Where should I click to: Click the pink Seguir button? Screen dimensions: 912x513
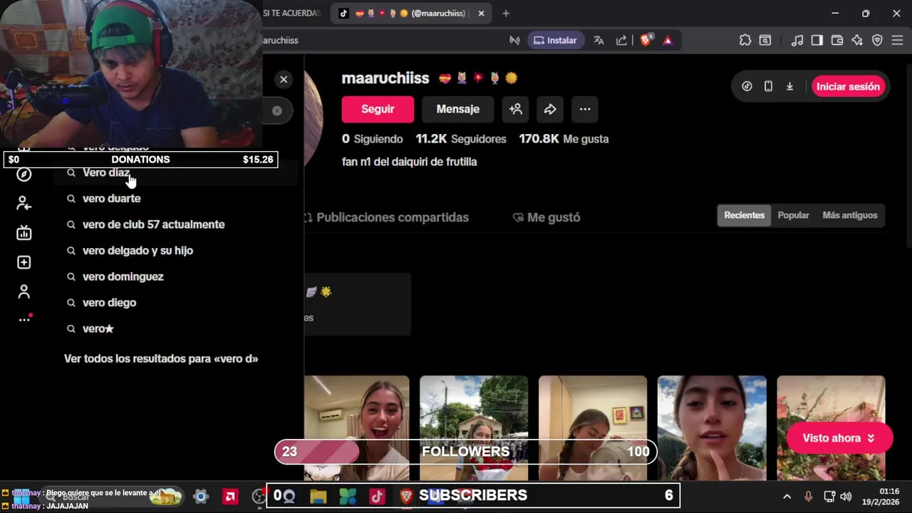point(378,109)
